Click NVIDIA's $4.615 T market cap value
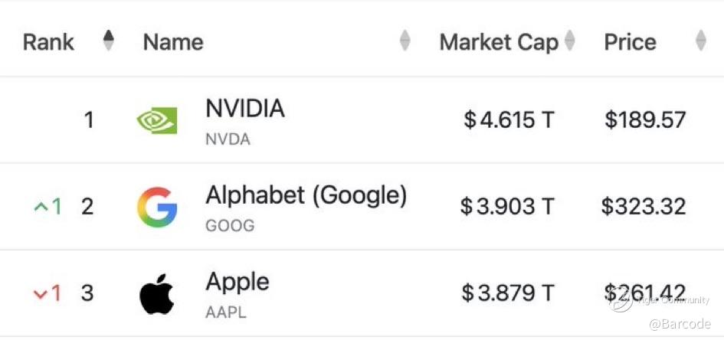Viewport: 724px width, 340px height. [x=509, y=120]
